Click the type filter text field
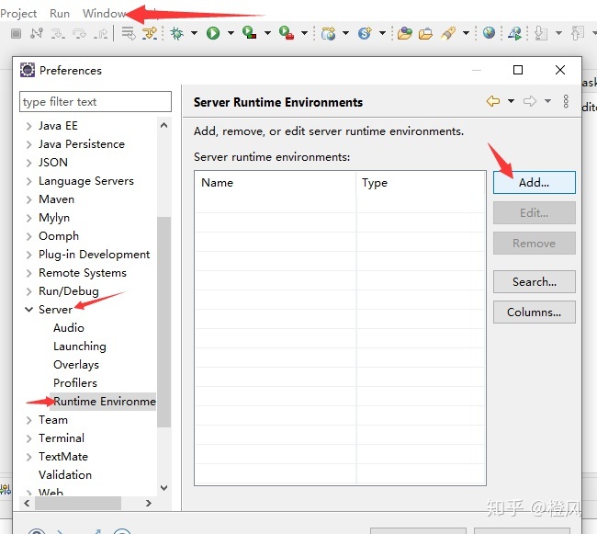 pos(96,102)
